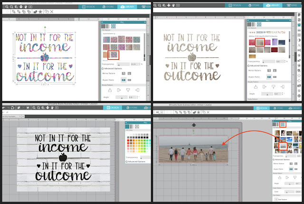Screen dimensions: 304x204
Task: Click Transparency stepper in top-right Fill panel
Action: (x=285, y=61)
